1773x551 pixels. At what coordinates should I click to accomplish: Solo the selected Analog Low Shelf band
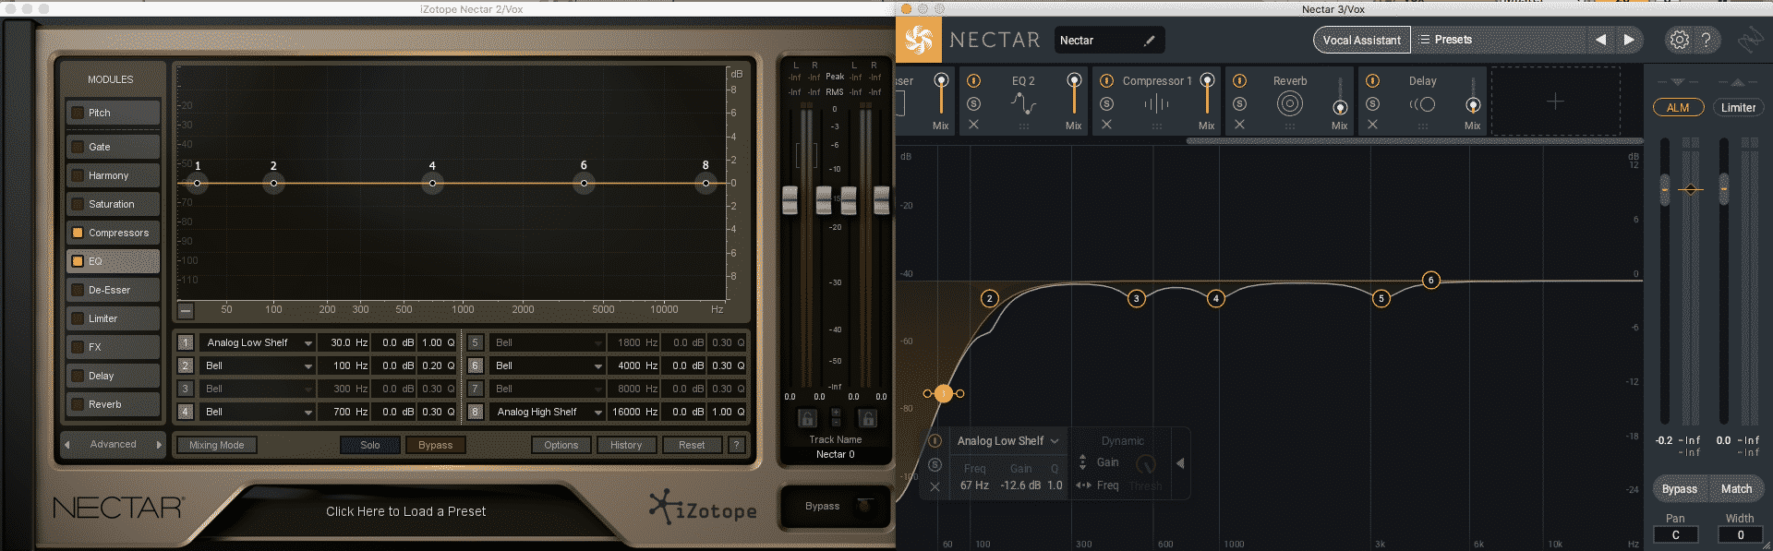(x=935, y=464)
